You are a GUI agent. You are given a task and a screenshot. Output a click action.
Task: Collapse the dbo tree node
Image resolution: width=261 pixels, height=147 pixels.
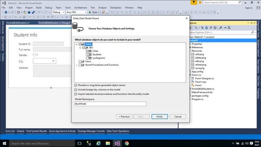[x=80, y=48]
